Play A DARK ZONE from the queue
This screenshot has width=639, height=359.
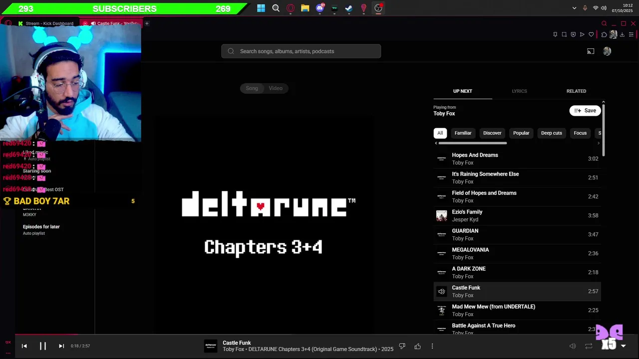[517, 272]
